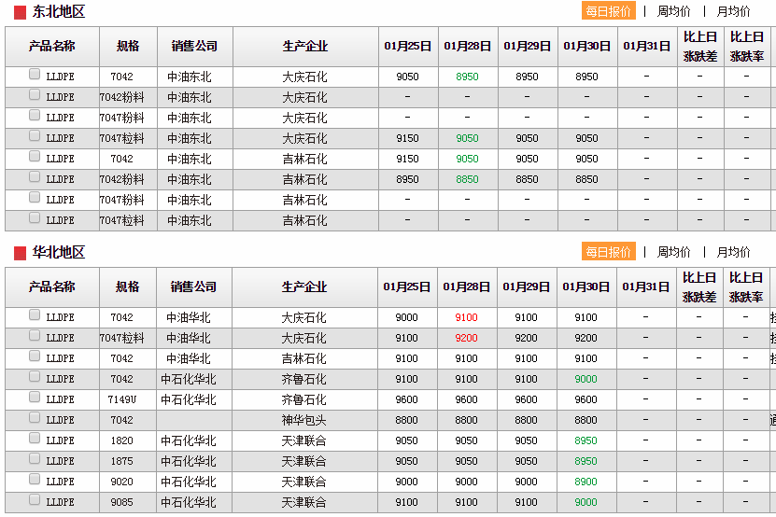
Task: Tick the 华北 7047粒料 大庆石化 checkbox
Action: tap(35, 335)
